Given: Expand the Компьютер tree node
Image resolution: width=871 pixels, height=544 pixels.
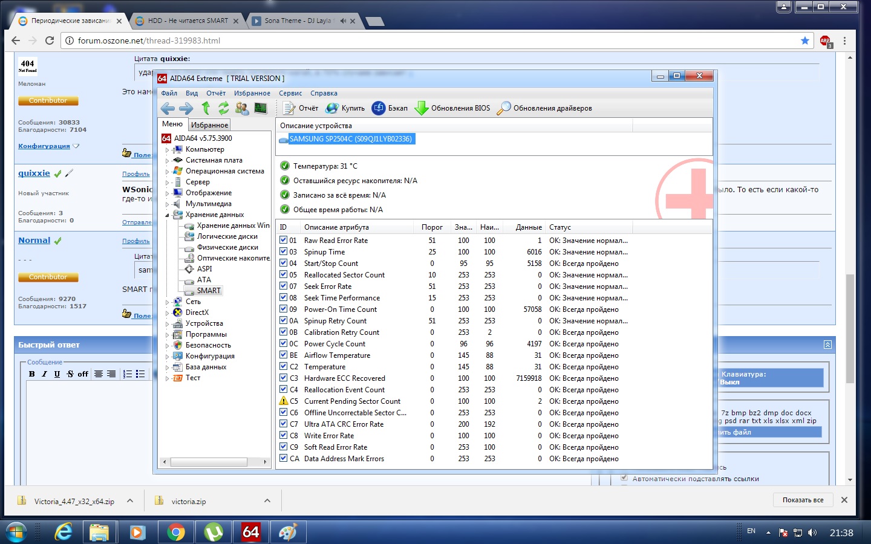Looking at the screenshot, I should 168,150.
